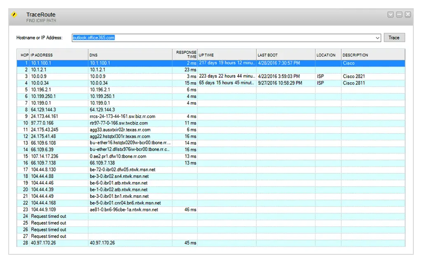Sort by the RESPONSE TIME column
This screenshot has height=263, width=422.
[185, 55]
